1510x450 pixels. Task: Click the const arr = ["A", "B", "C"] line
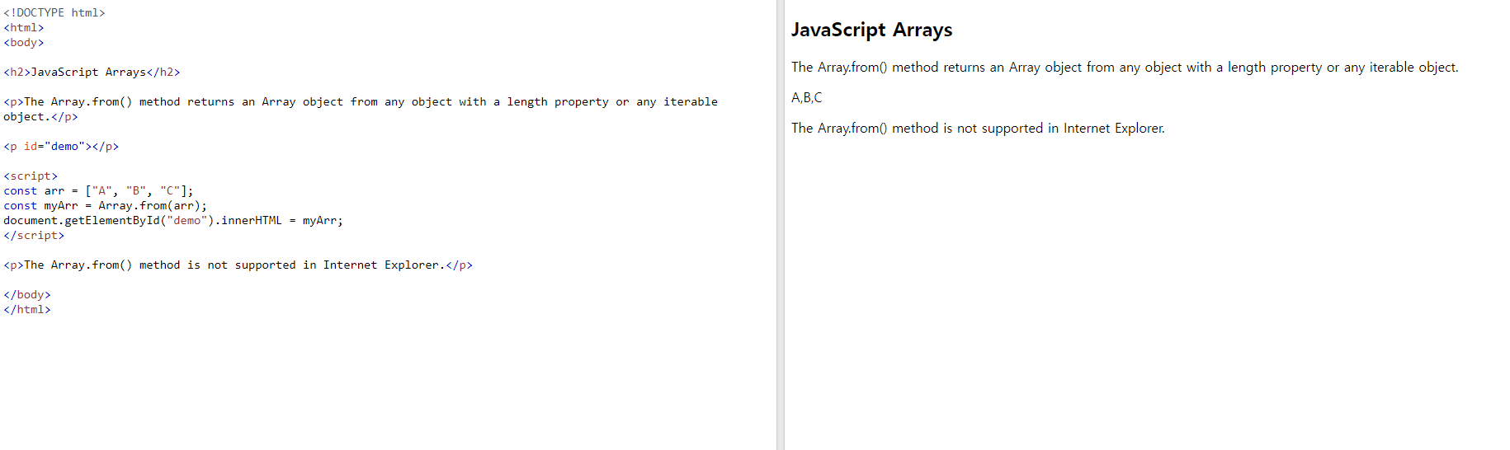(98, 191)
